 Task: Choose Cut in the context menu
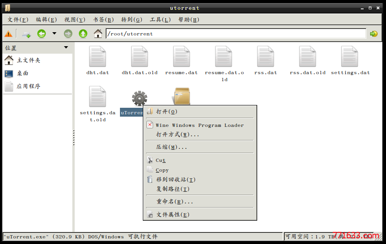pyautogui.click(x=200, y=160)
